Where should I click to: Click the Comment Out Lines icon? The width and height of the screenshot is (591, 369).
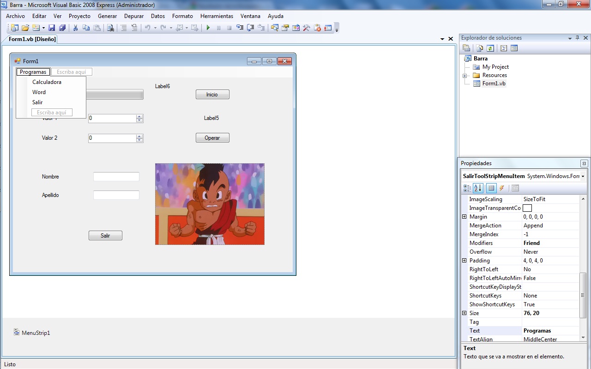[124, 28]
